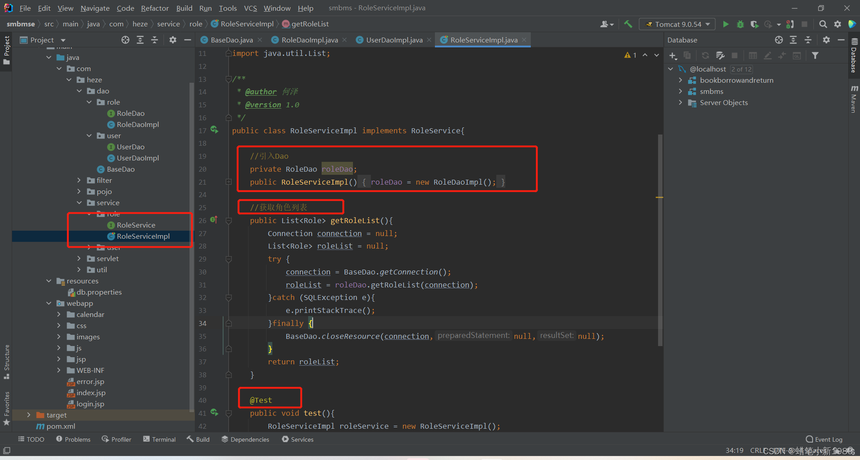The width and height of the screenshot is (860, 460).
Task: Open the TODO tool window
Action: coord(31,439)
